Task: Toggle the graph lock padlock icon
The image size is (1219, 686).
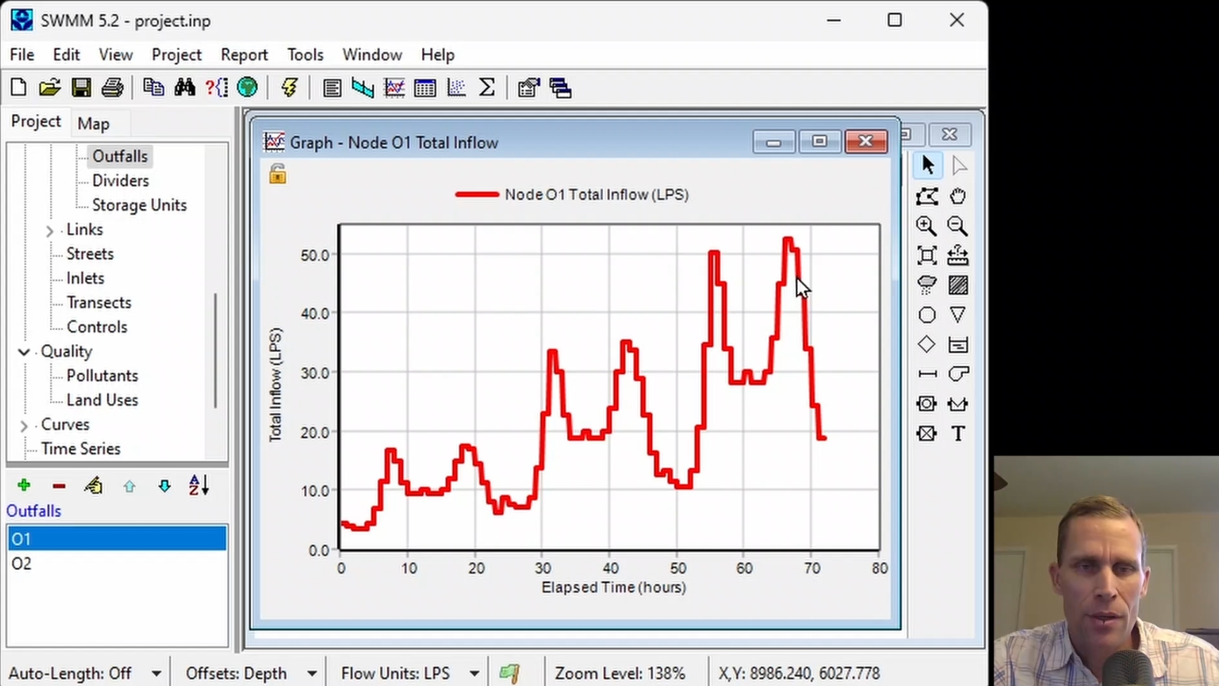Action: click(x=278, y=174)
